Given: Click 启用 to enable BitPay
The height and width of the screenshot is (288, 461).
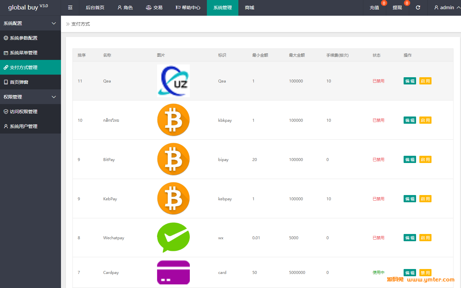Looking at the screenshot, I should [425, 159].
